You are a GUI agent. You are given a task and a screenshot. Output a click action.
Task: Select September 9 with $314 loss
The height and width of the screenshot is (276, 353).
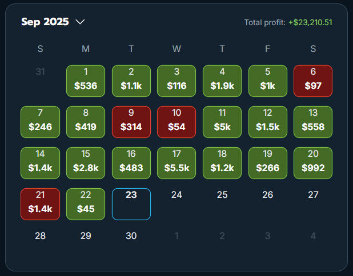coord(131,121)
